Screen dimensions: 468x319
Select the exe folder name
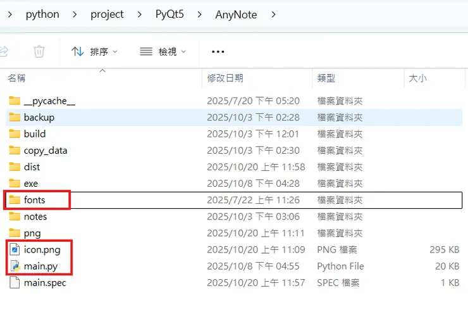coord(31,184)
